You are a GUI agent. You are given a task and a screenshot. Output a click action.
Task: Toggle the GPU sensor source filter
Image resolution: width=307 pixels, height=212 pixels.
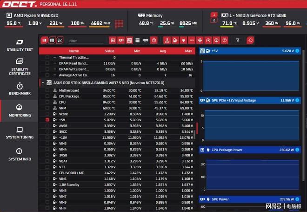tap(121, 41)
